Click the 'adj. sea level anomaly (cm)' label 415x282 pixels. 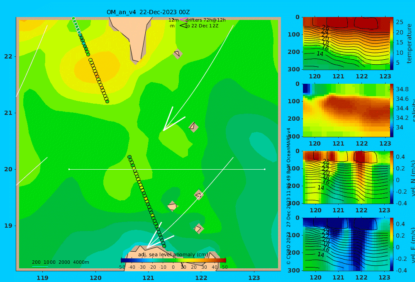pyautogui.click(x=173, y=255)
